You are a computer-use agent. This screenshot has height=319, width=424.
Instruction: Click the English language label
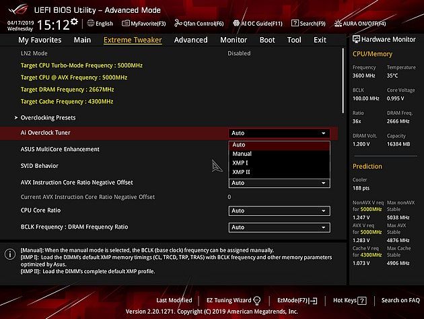pyautogui.click(x=104, y=24)
